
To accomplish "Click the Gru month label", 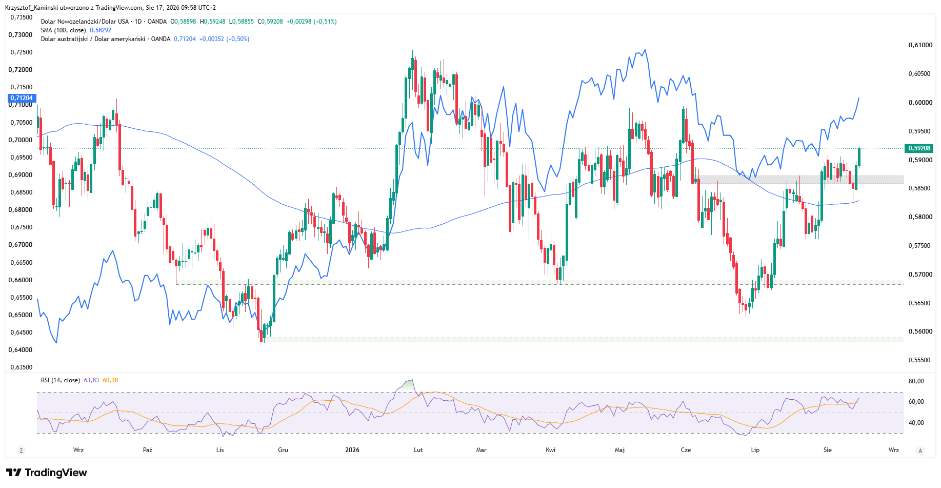I will click(x=283, y=450).
